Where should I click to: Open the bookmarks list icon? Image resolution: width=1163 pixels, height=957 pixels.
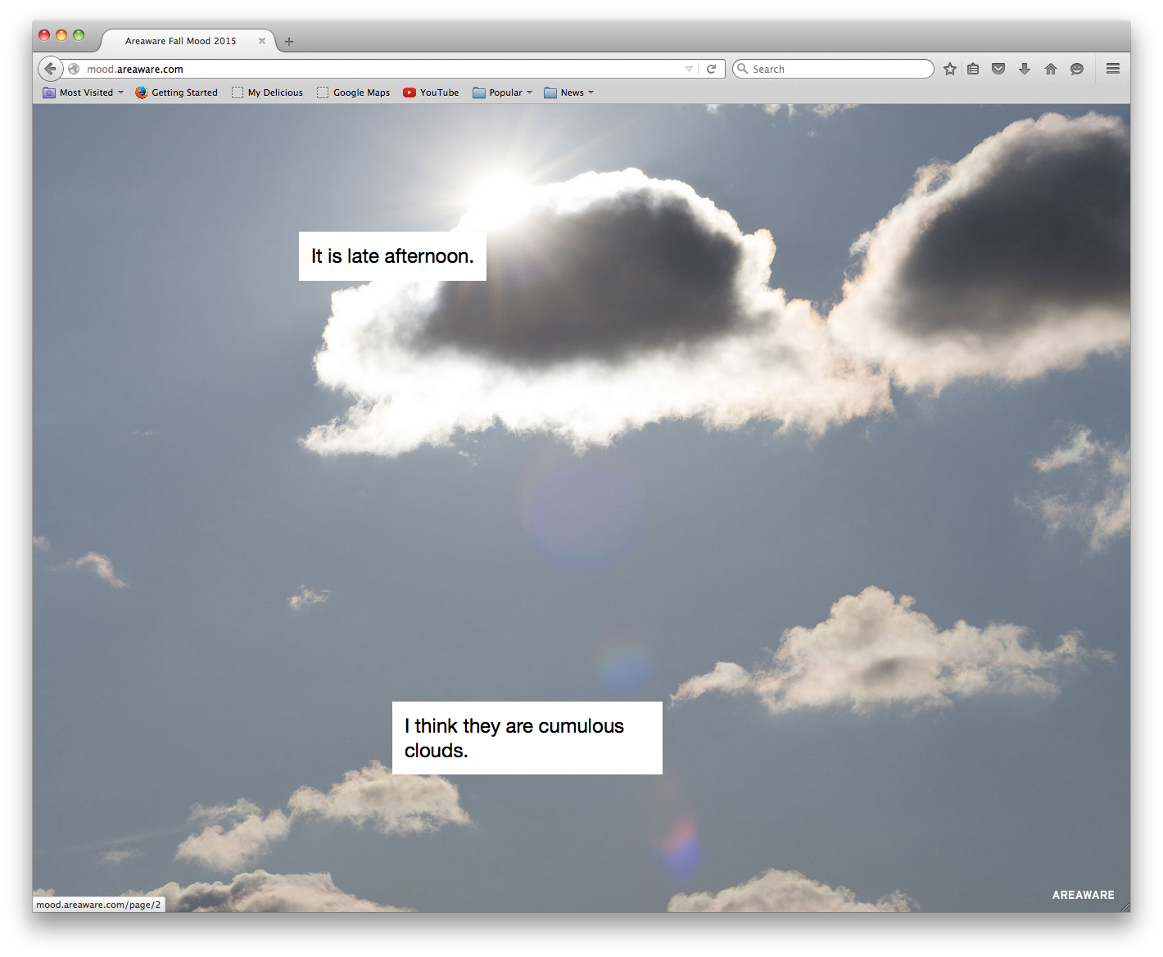click(973, 69)
